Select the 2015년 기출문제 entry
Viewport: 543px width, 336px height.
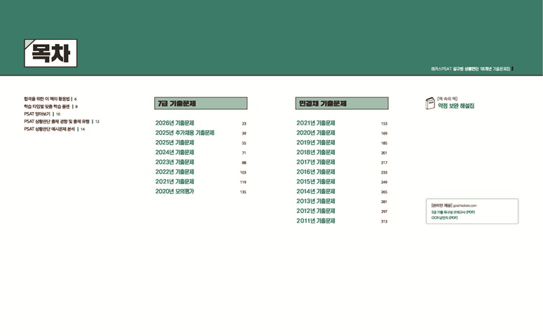pyautogui.click(x=315, y=182)
